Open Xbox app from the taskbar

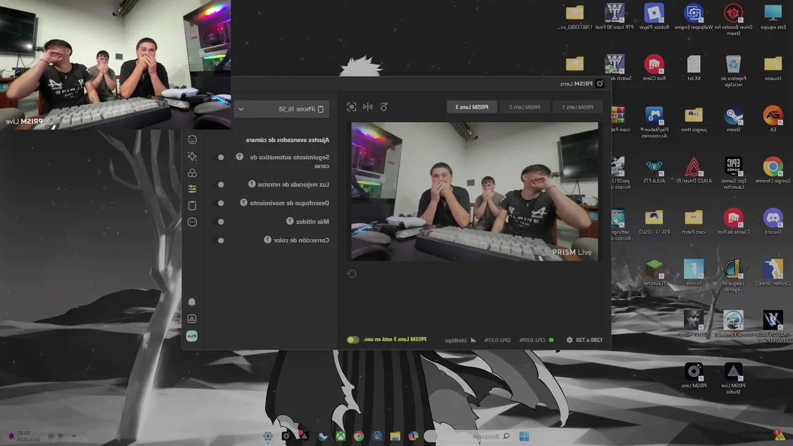(x=340, y=437)
